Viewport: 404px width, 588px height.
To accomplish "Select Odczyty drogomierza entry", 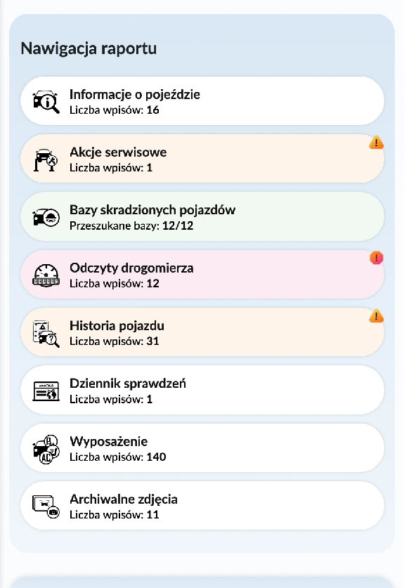I will (202, 275).
